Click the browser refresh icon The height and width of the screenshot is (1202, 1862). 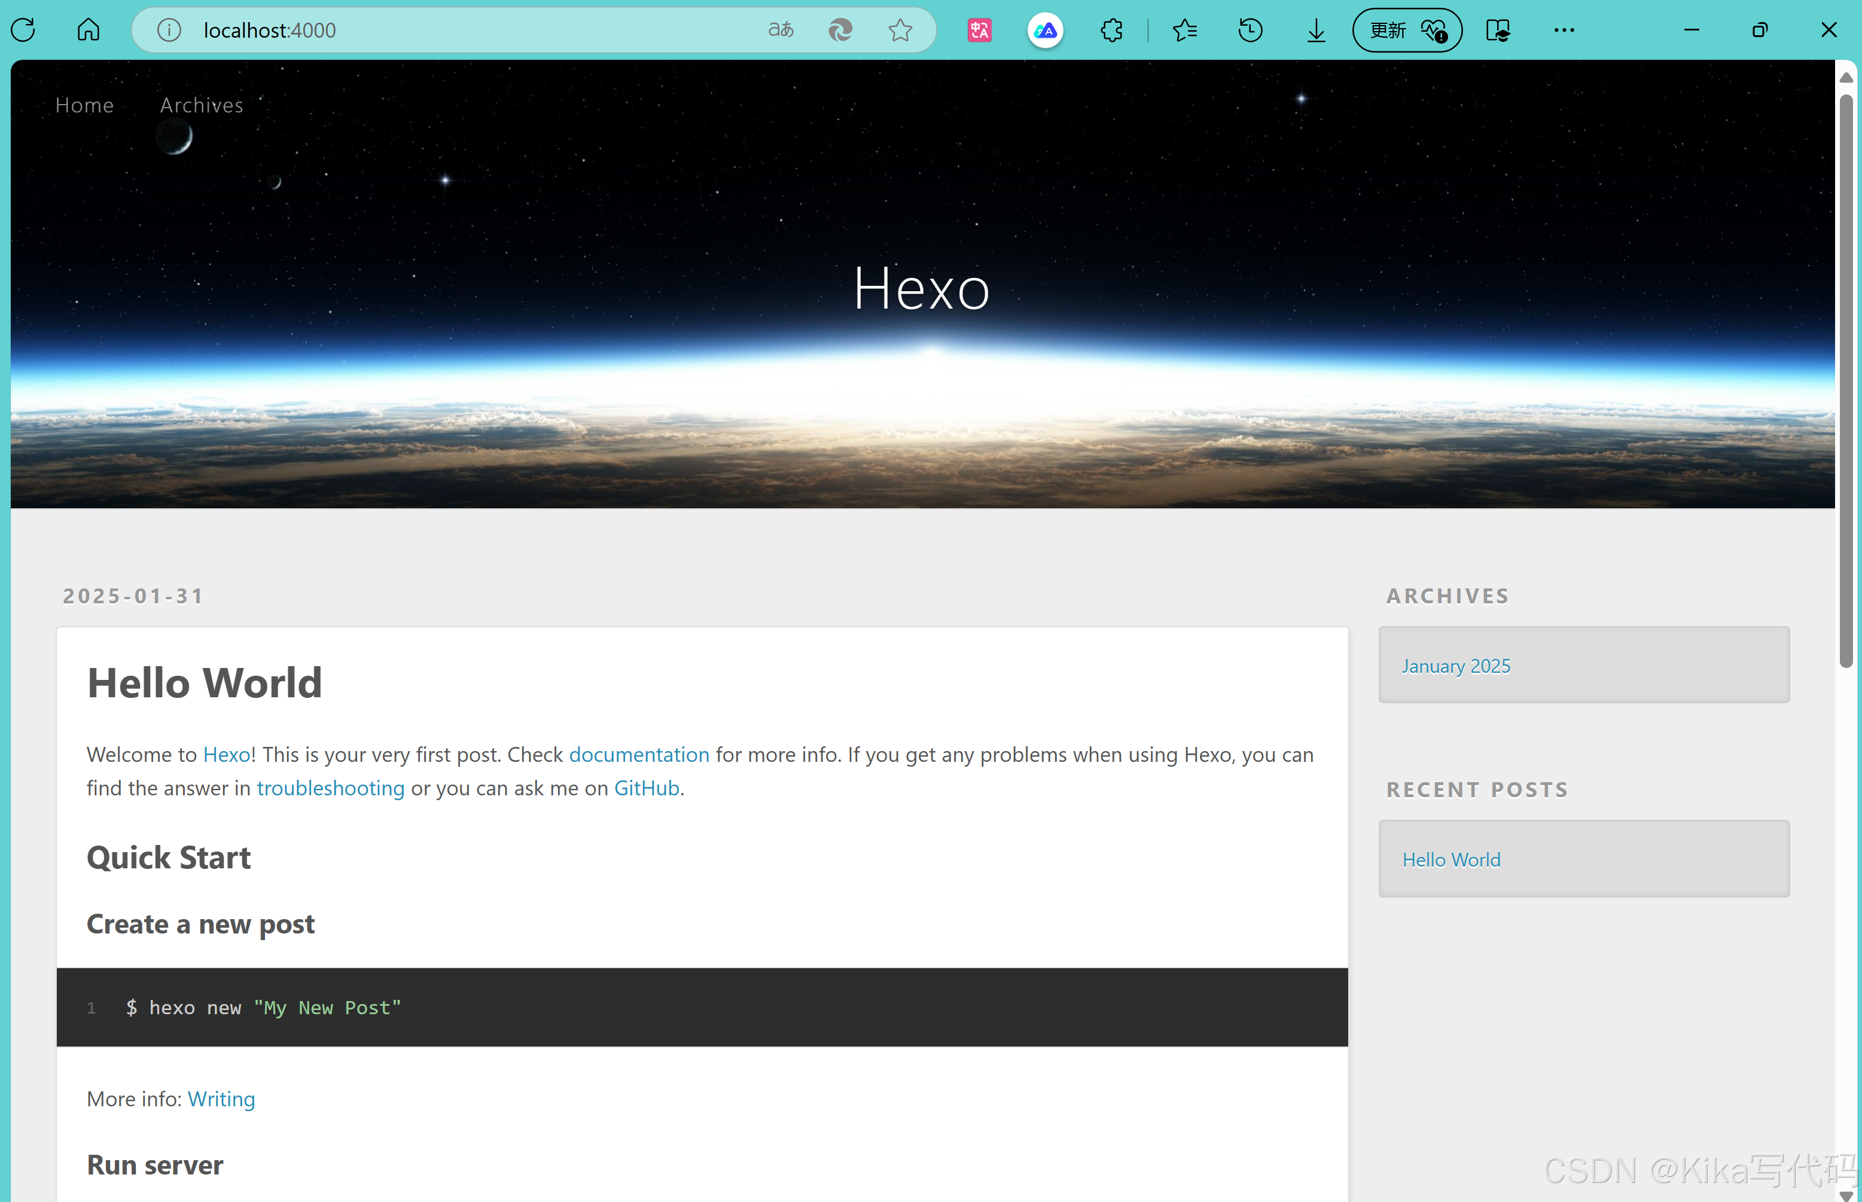23,30
